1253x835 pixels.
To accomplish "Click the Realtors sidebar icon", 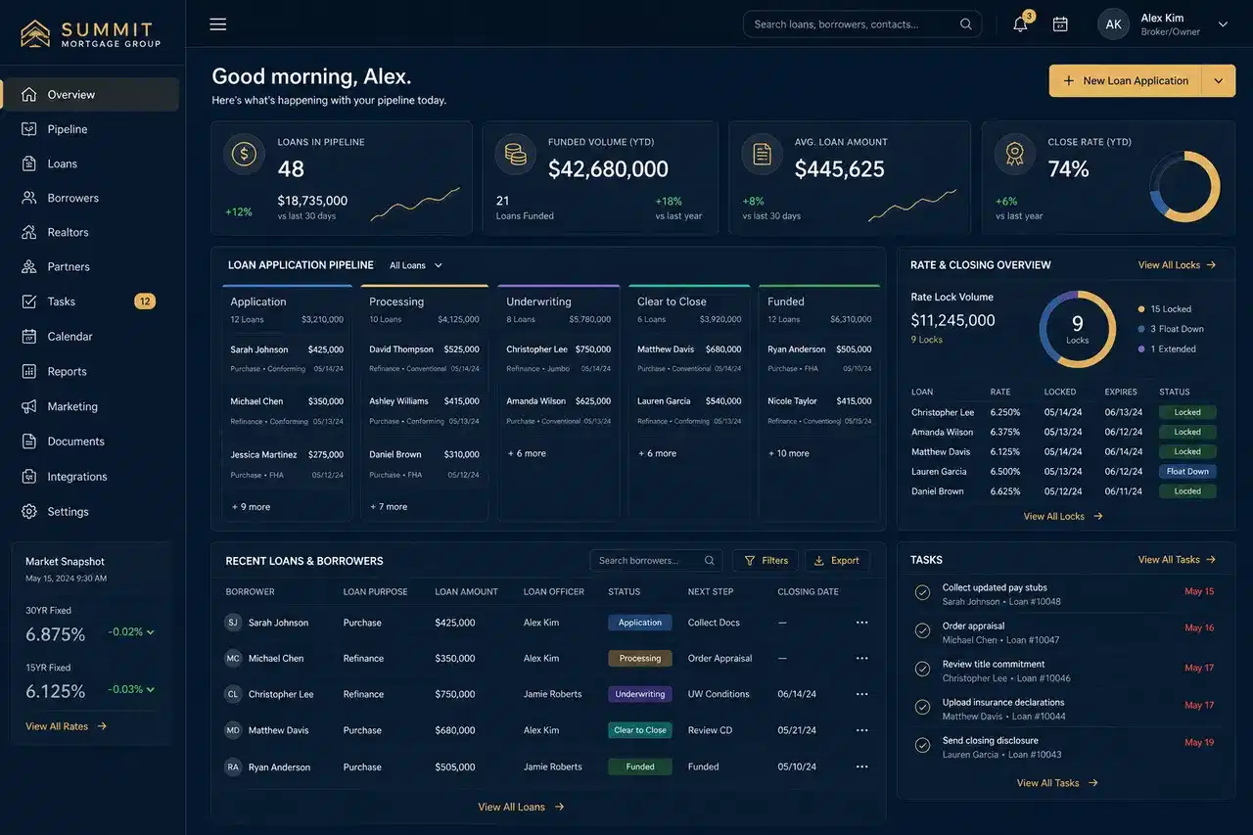I will pyautogui.click(x=29, y=232).
